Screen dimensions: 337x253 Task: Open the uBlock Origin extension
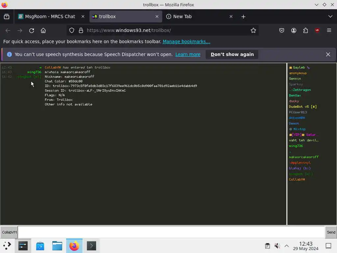(x=317, y=31)
